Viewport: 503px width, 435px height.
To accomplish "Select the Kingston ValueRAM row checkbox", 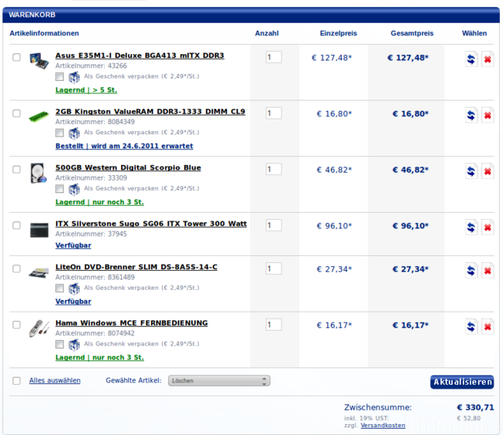I will click(x=17, y=114).
